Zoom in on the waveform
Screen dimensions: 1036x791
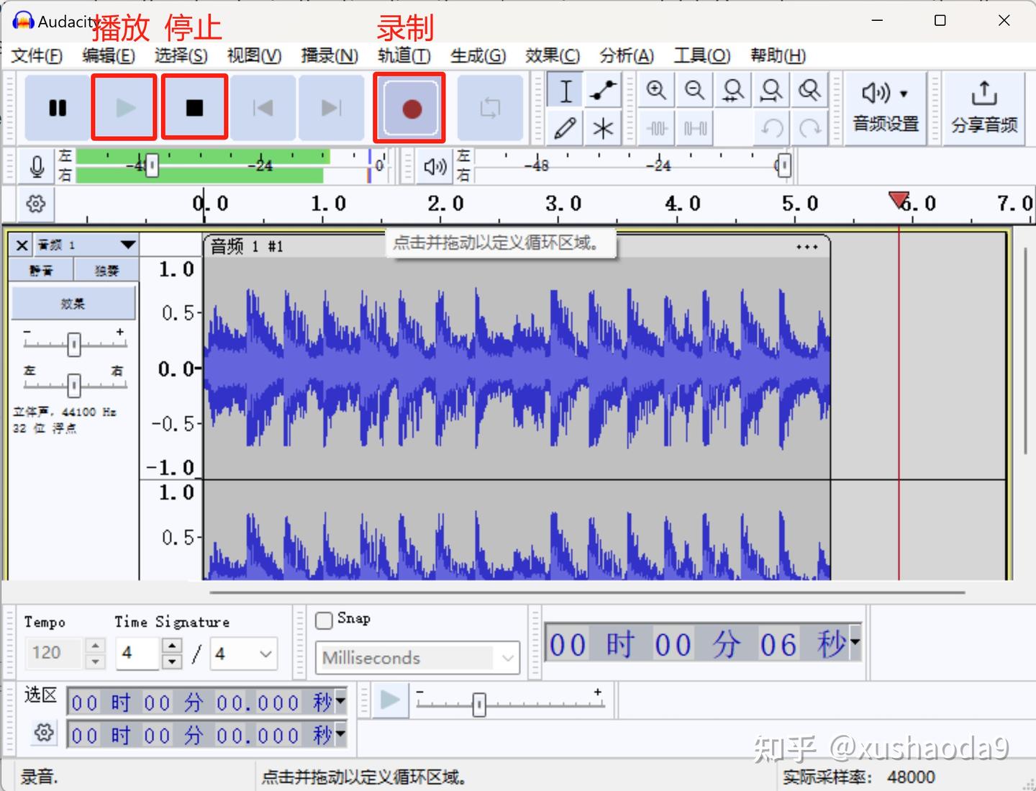(x=655, y=90)
